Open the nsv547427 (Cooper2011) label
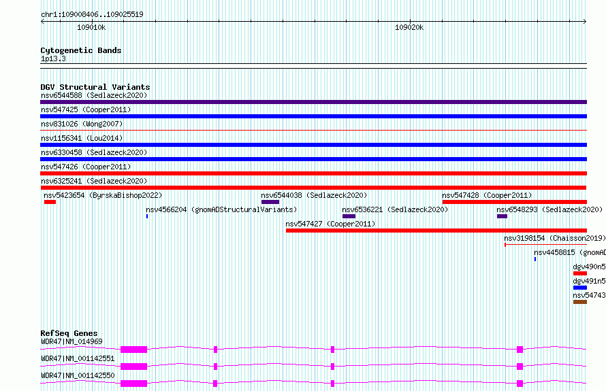The width and height of the screenshot is (606, 391). (330, 224)
